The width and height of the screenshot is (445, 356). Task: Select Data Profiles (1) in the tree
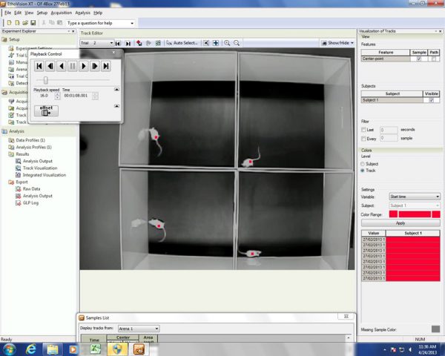click(x=30, y=140)
